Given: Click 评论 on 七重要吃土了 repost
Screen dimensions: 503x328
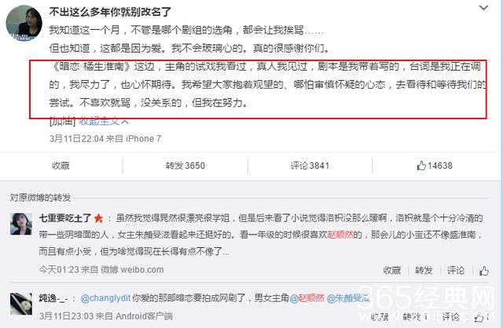Looking at the screenshot, I should click(456, 271).
